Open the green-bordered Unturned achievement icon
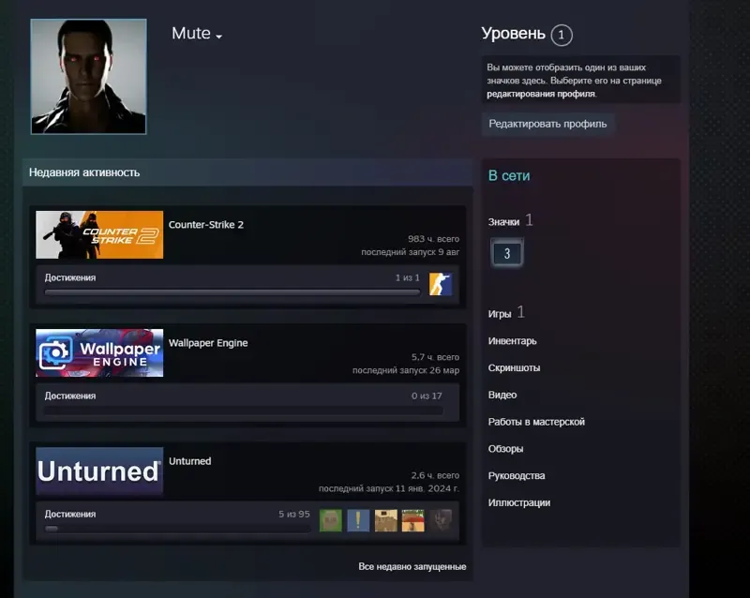Viewport: 750px width, 598px height. point(331,520)
